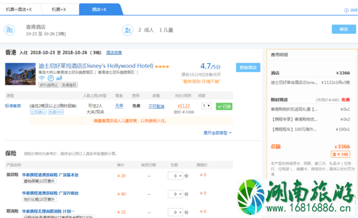Click the ¥1122 room price

184,106
